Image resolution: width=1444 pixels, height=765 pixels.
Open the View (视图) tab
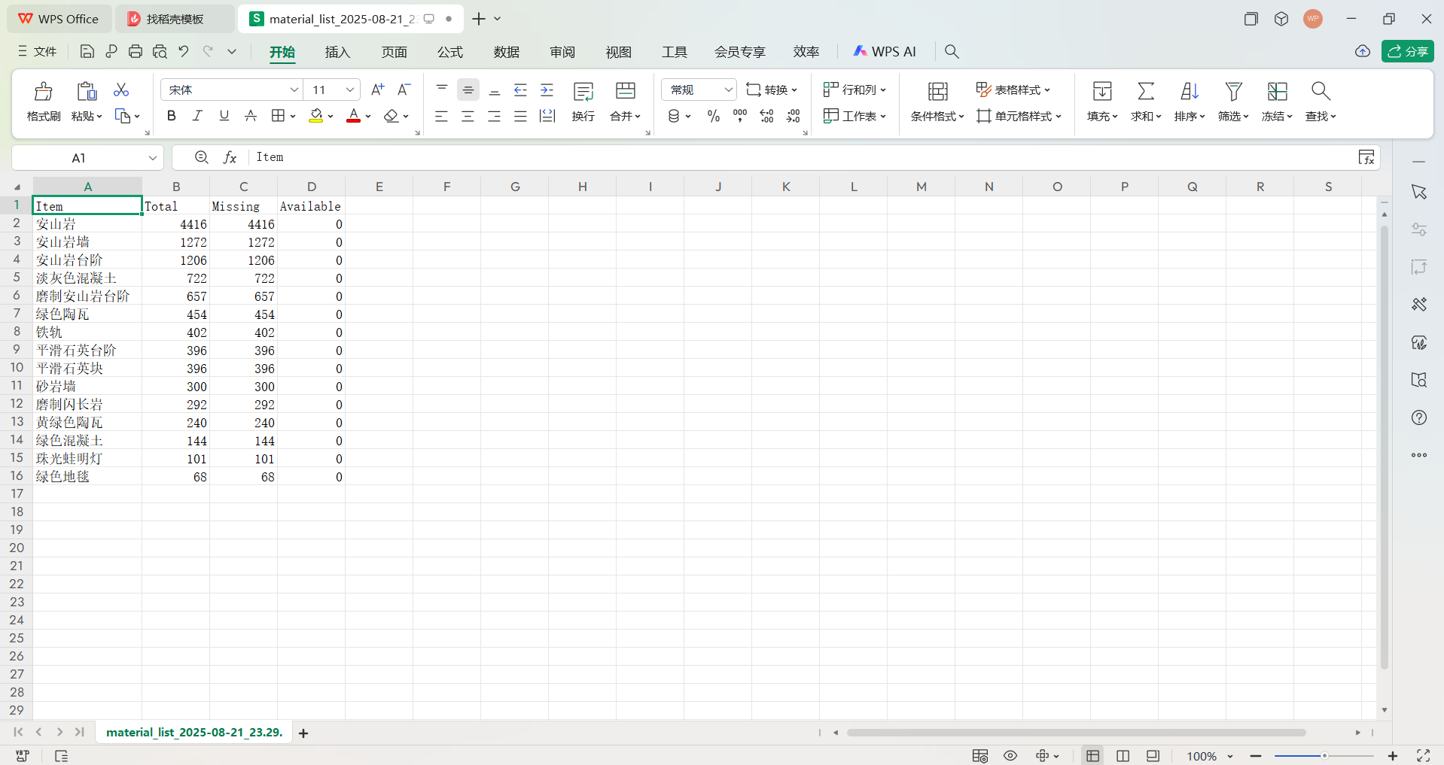coord(619,52)
